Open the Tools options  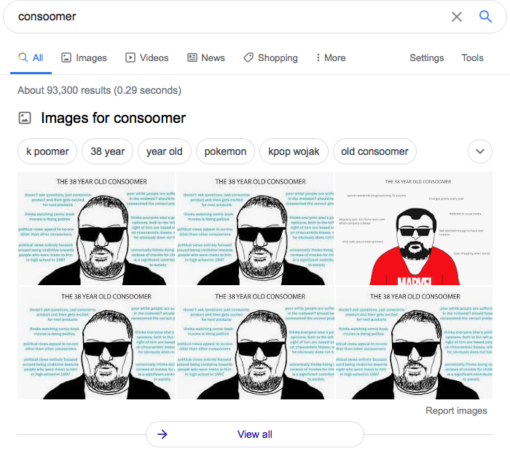(472, 57)
